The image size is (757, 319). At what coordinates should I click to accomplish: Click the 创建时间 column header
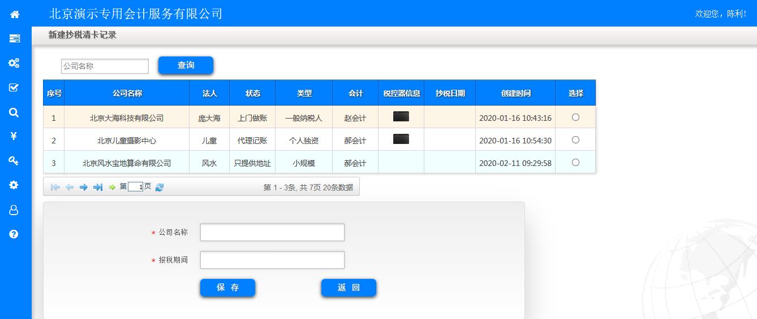pyautogui.click(x=515, y=93)
